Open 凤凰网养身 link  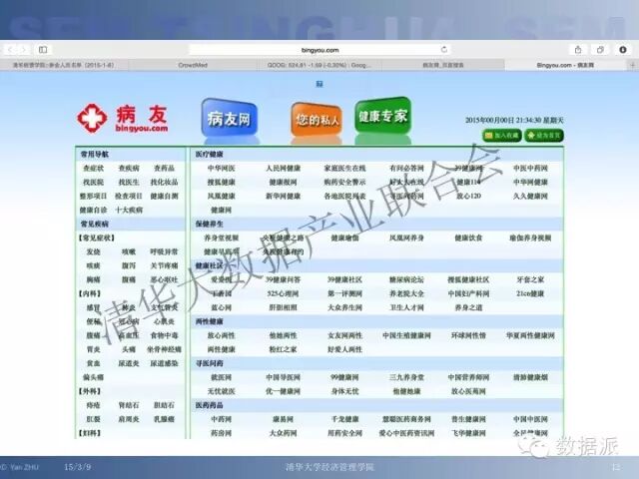(x=406, y=238)
